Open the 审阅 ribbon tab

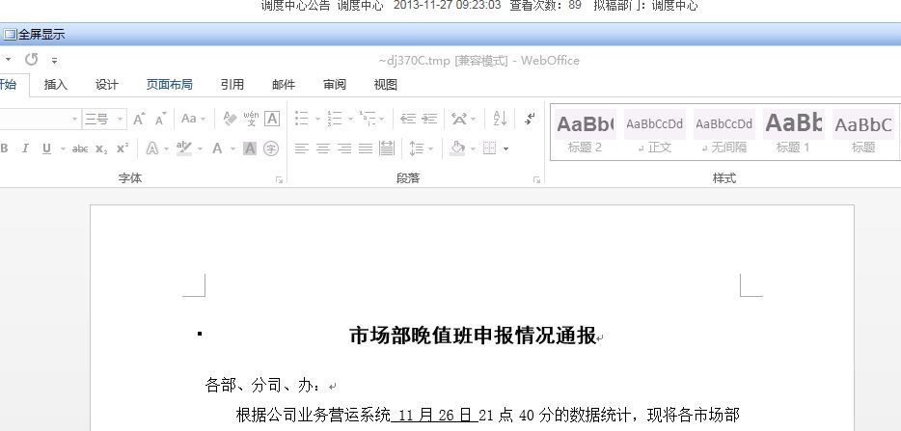[x=335, y=85]
